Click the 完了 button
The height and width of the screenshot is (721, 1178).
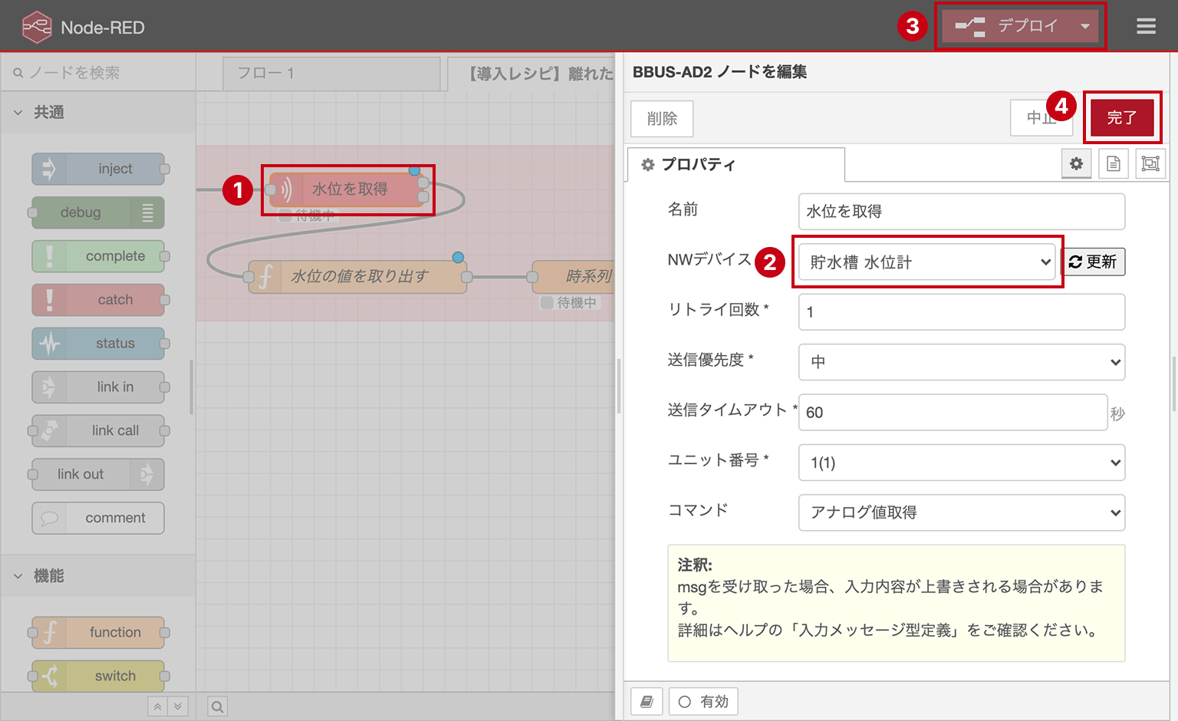(x=1122, y=117)
